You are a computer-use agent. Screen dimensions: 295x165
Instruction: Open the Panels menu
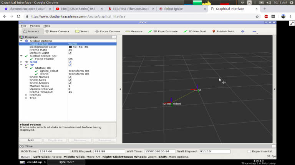coord(35,26)
